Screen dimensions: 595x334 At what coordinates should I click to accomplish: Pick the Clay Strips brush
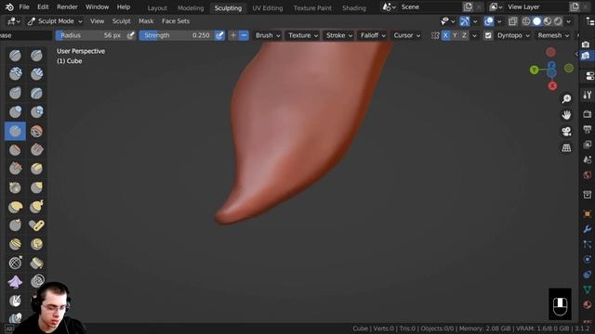pyautogui.click(x=37, y=74)
